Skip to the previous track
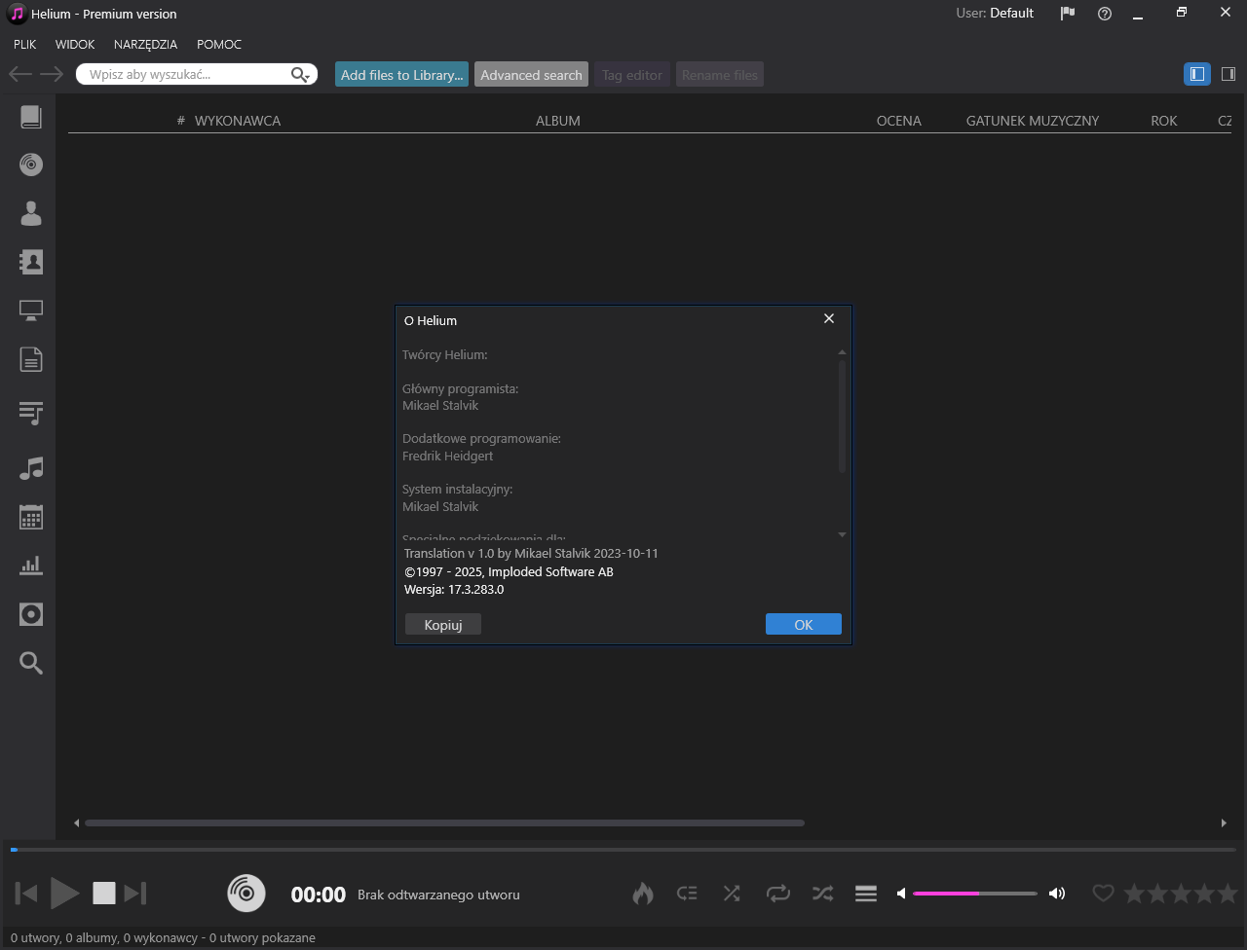 (26, 894)
